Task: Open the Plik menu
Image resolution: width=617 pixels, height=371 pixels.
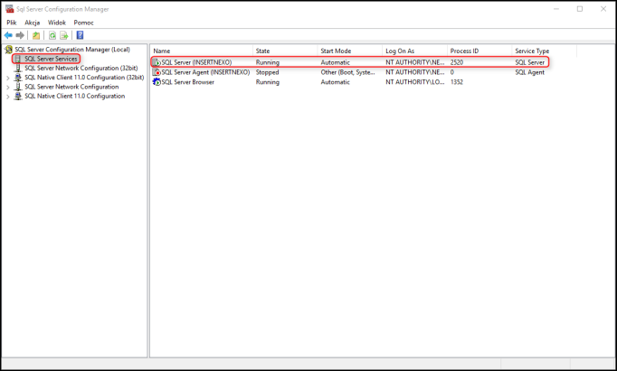Action: coord(12,23)
